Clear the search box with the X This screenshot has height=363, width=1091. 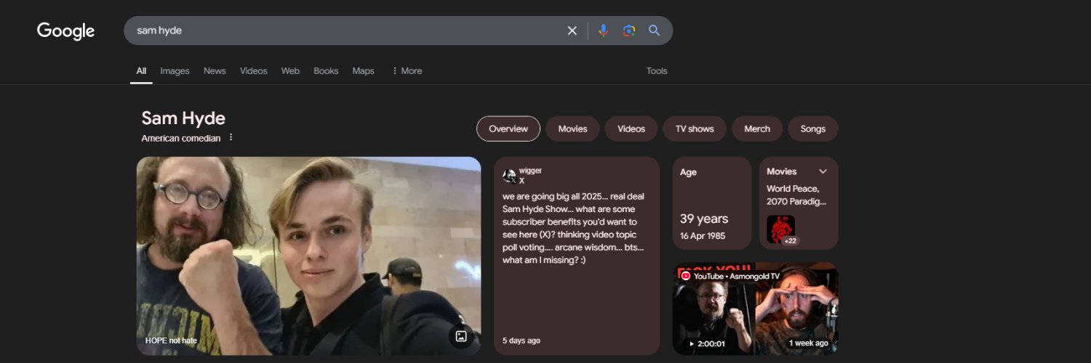(x=572, y=30)
